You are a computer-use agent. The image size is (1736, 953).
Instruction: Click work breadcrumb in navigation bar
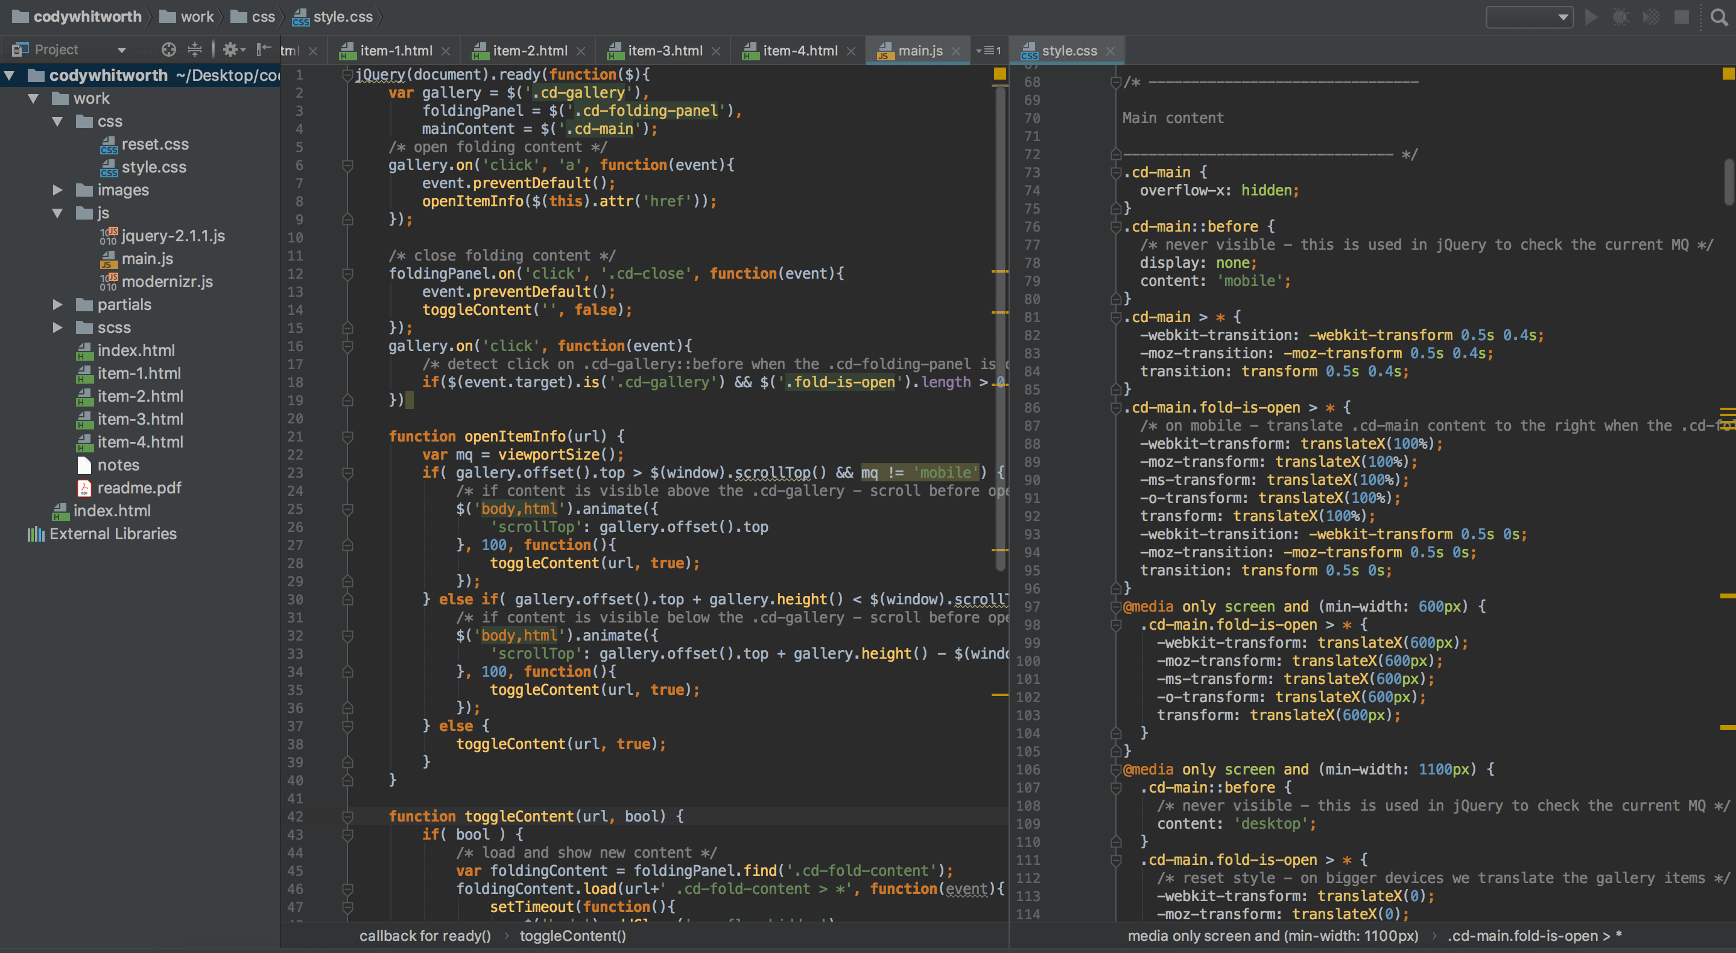[188, 17]
